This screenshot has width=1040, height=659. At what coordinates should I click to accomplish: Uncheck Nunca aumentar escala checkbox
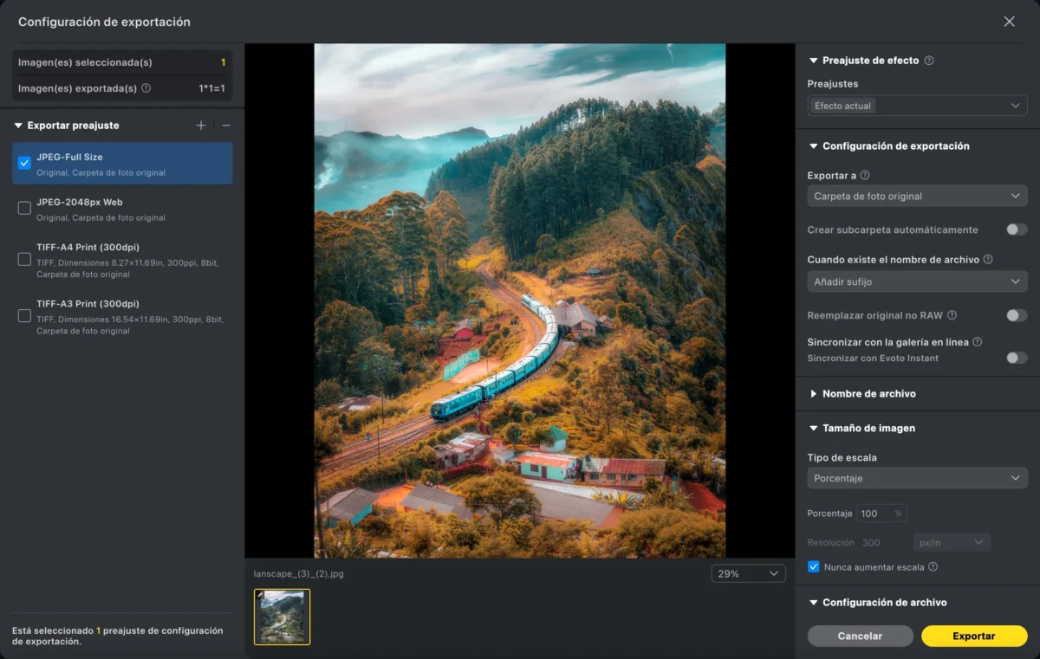813,567
